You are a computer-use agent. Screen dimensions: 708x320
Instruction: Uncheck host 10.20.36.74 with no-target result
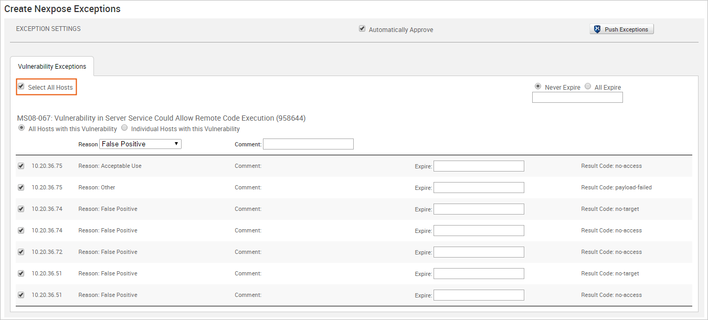click(21, 209)
